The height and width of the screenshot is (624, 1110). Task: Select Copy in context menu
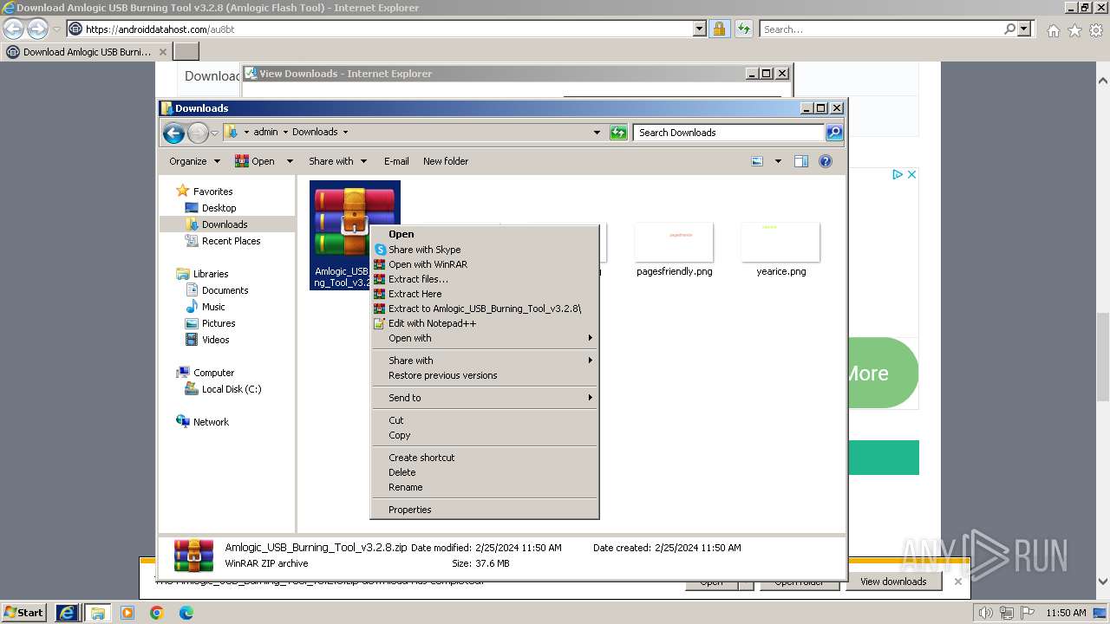[x=485, y=435]
